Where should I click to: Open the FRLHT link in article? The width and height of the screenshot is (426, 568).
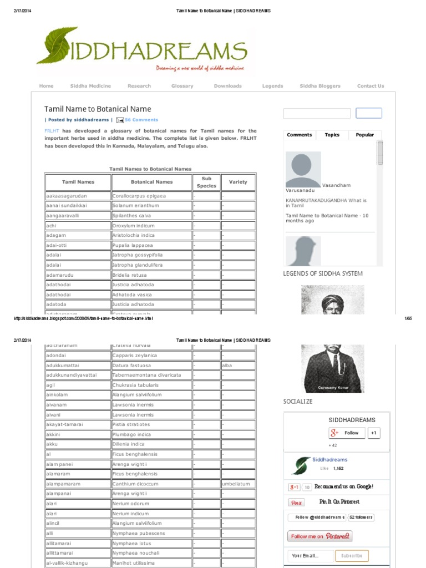[x=52, y=131]
